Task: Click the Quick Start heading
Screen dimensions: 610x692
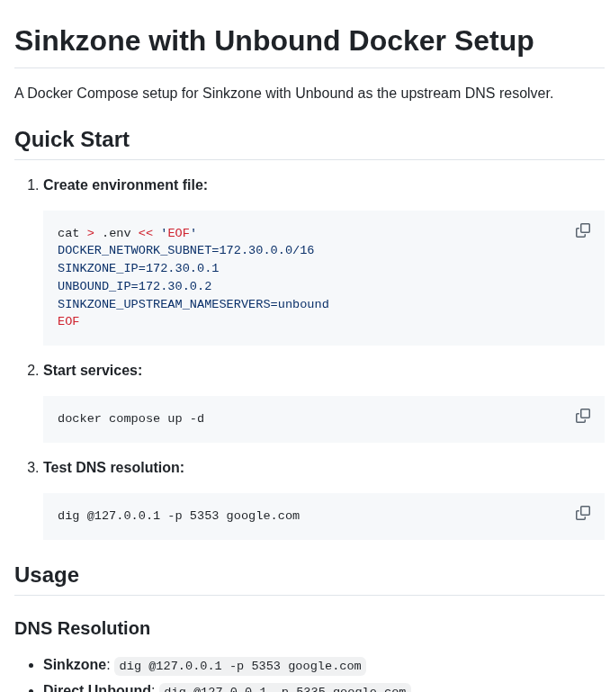Action: tap(72, 139)
